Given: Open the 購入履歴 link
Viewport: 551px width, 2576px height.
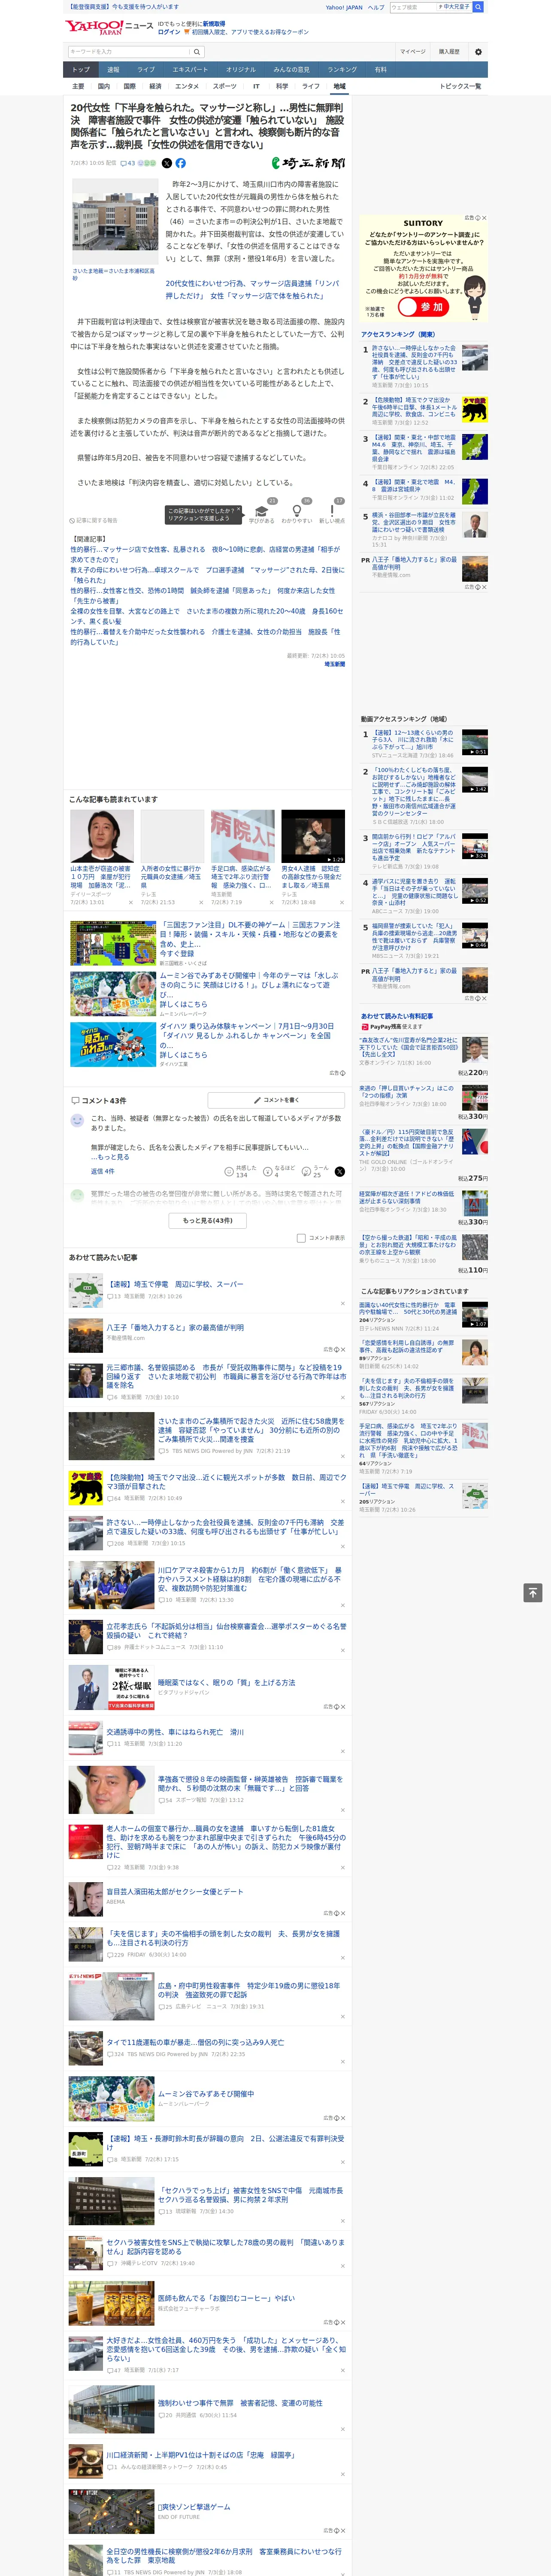Looking at the screenshot, I should 449,52.
